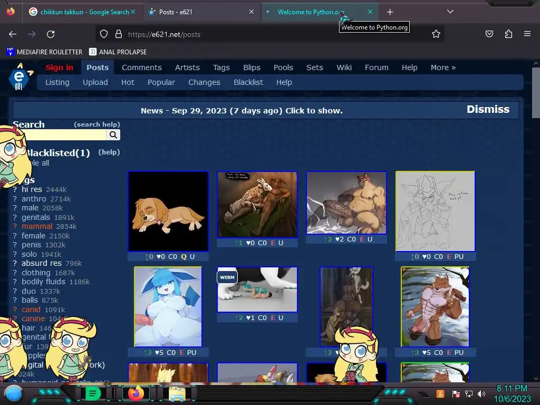This screenshot has width=540, height=405.
Task: Click the e621 site logo
Action: 20,77
